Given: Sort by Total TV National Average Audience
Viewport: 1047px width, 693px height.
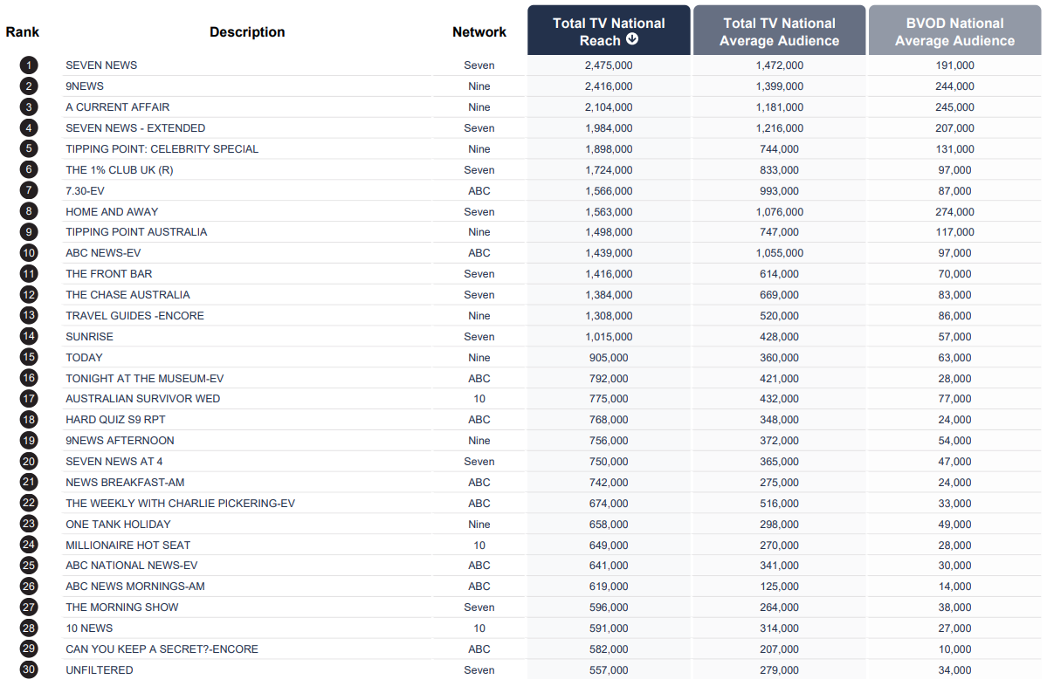Looking at the screenshot, I should click(779, 31).
